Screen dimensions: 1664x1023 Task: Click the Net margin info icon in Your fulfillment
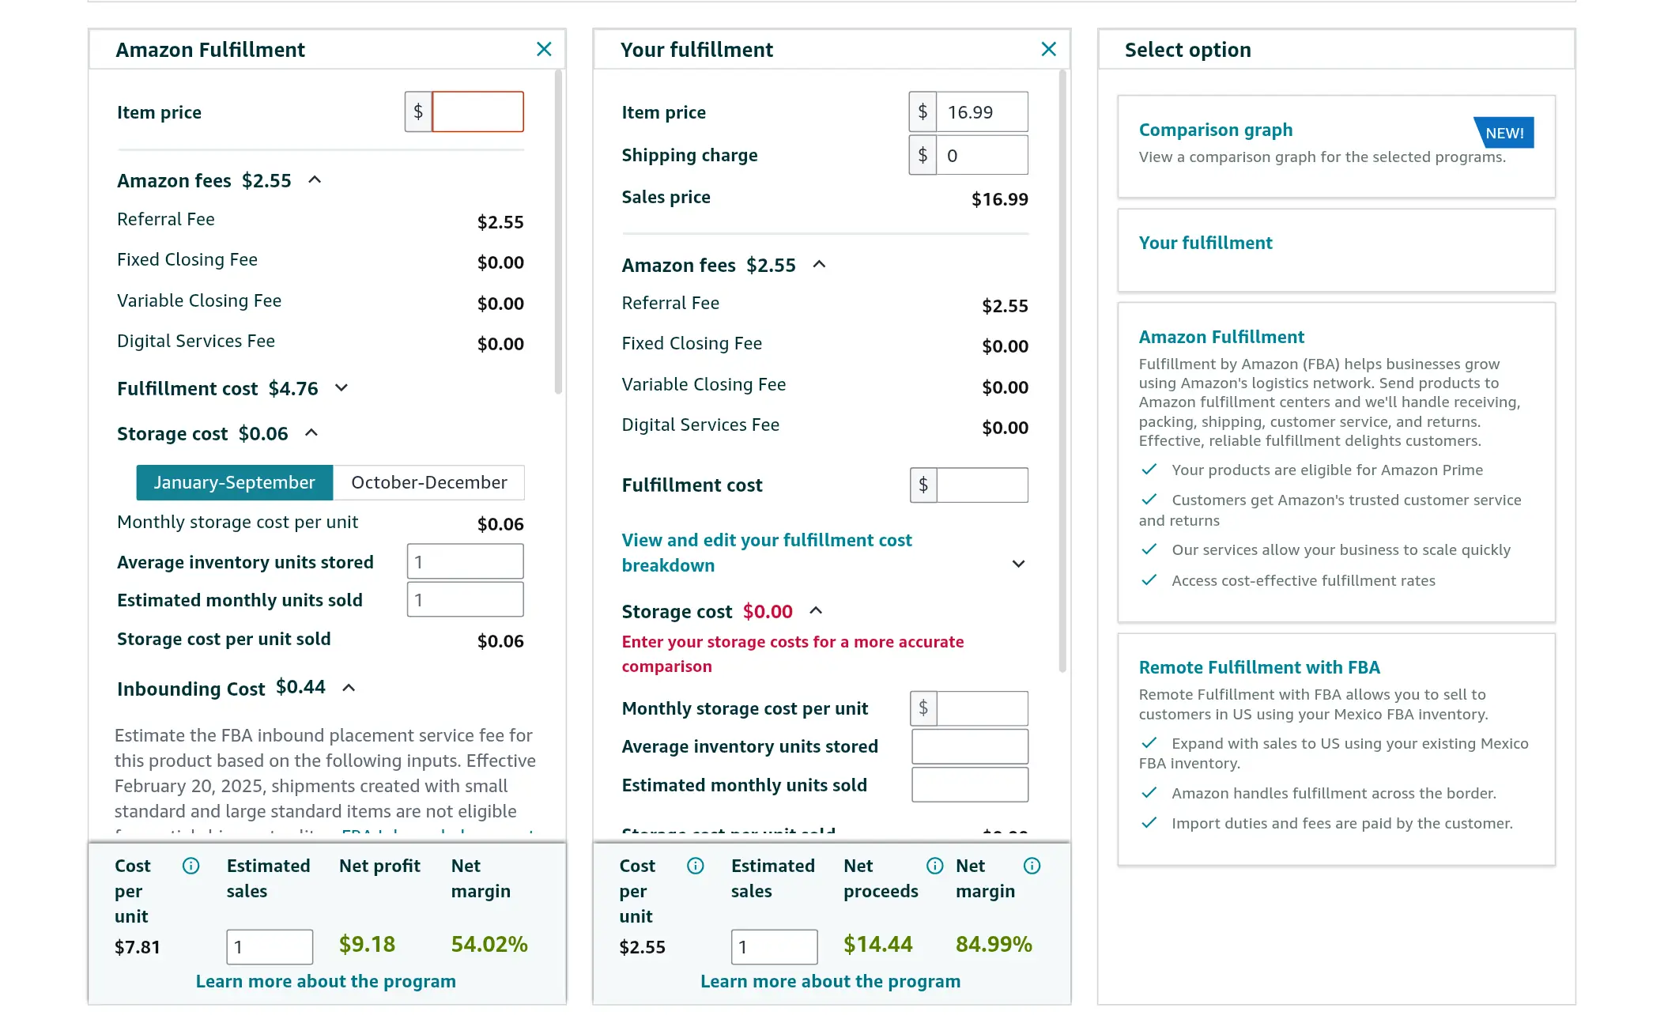coord(1032,866)
